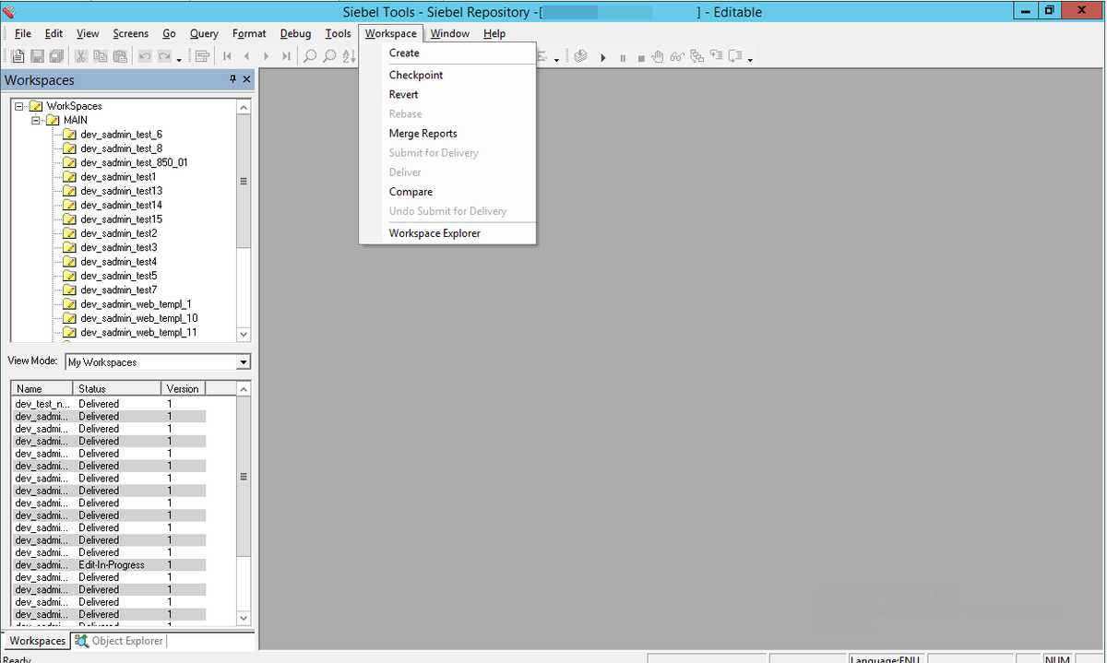The image size is (1107, 663).
Task: Sort list by Name column header
Action: (41, 389)
